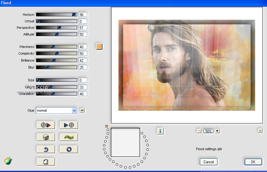Click the Perspective value field showing 57

[83, 28]
